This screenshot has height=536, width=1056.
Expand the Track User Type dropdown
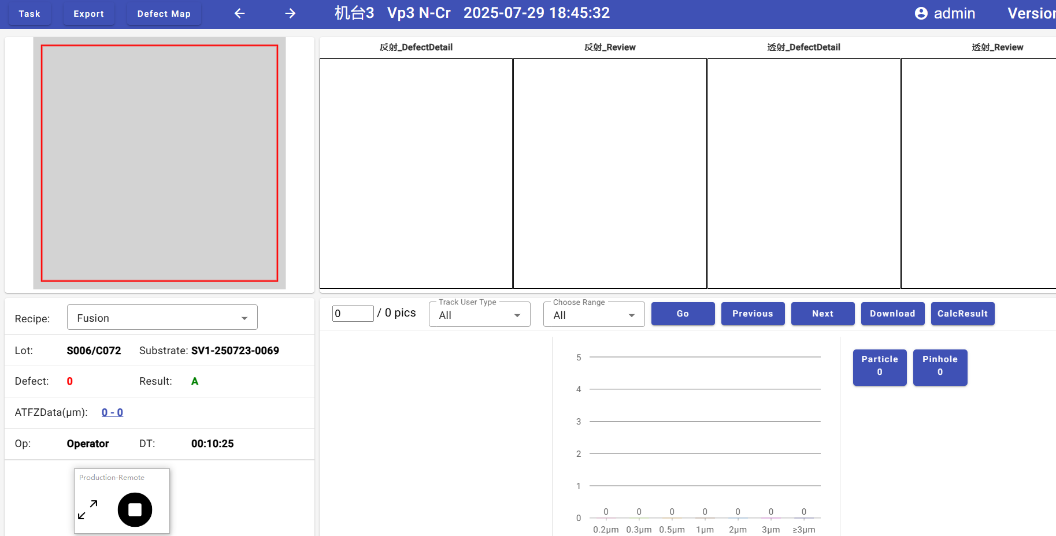click(x=479, y=315)
